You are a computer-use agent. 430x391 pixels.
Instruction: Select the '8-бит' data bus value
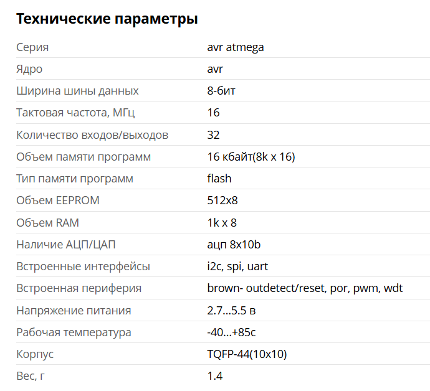[221, 91]
